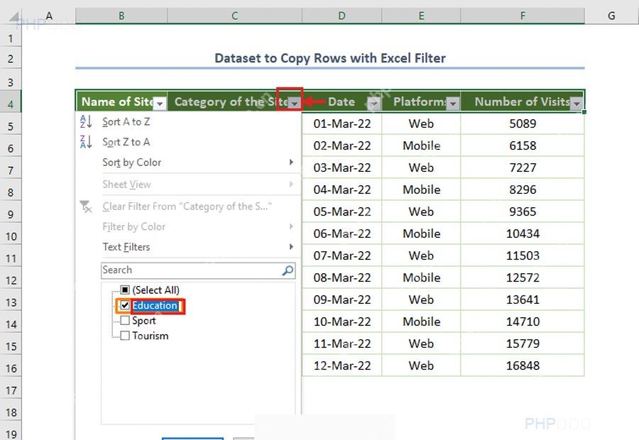This screenshot has height=440, width=639.
Task: Click the Select All corner triangle
Action: pyautogui.click(x=14, y=17)
